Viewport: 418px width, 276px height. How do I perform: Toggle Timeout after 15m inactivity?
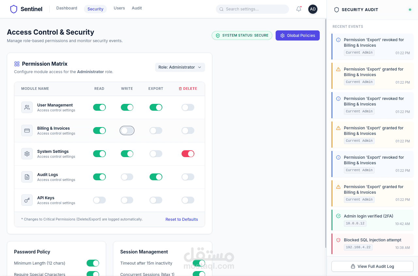199,263
